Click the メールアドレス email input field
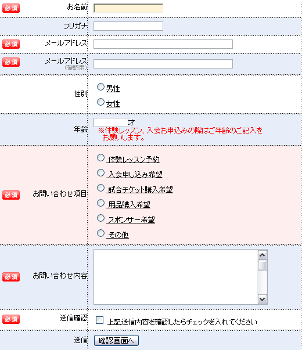The image size is (302, 350). 163,44
